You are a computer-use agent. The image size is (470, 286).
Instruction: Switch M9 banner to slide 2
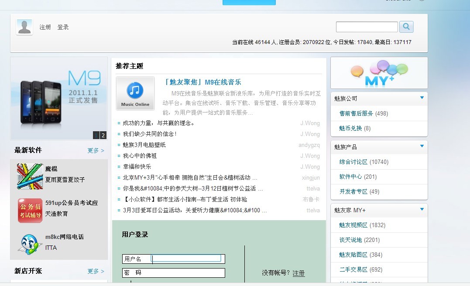tap(103, 135)
